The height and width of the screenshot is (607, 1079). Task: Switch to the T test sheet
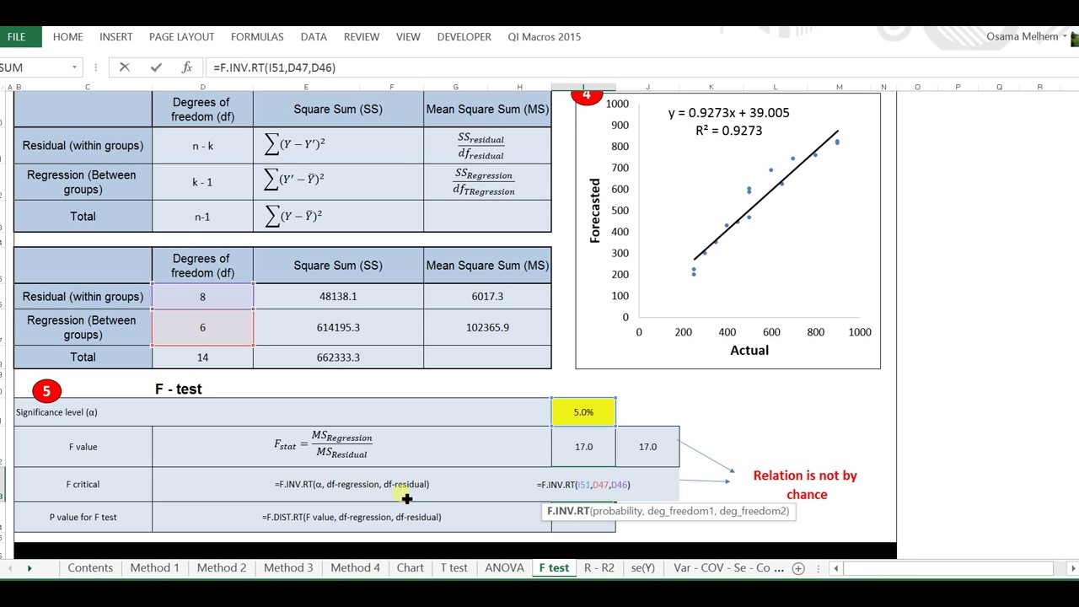(x=454, y=568)
